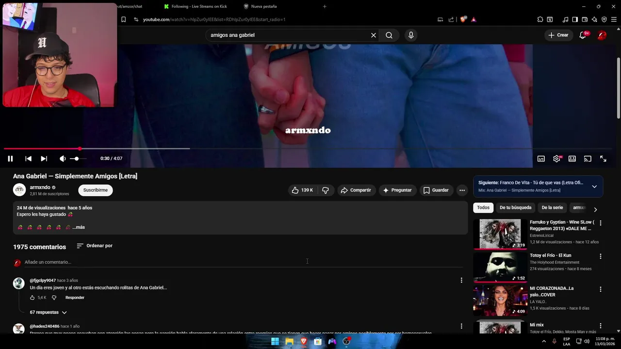The image size is (621, 349).
Task: Click the Compartir share button
Action: coord(356,190)
